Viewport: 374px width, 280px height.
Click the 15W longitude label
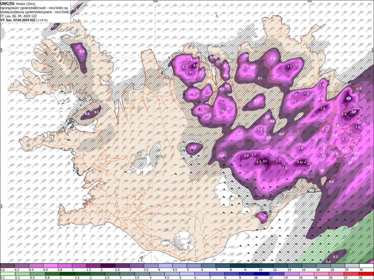pos(309,1)
